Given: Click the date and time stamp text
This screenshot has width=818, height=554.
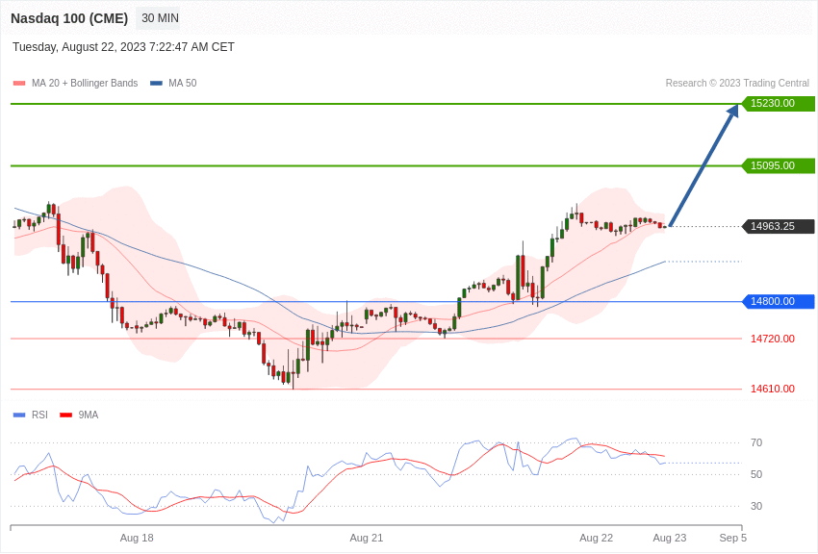Looking at the screenshot, I should coord(123,47).
